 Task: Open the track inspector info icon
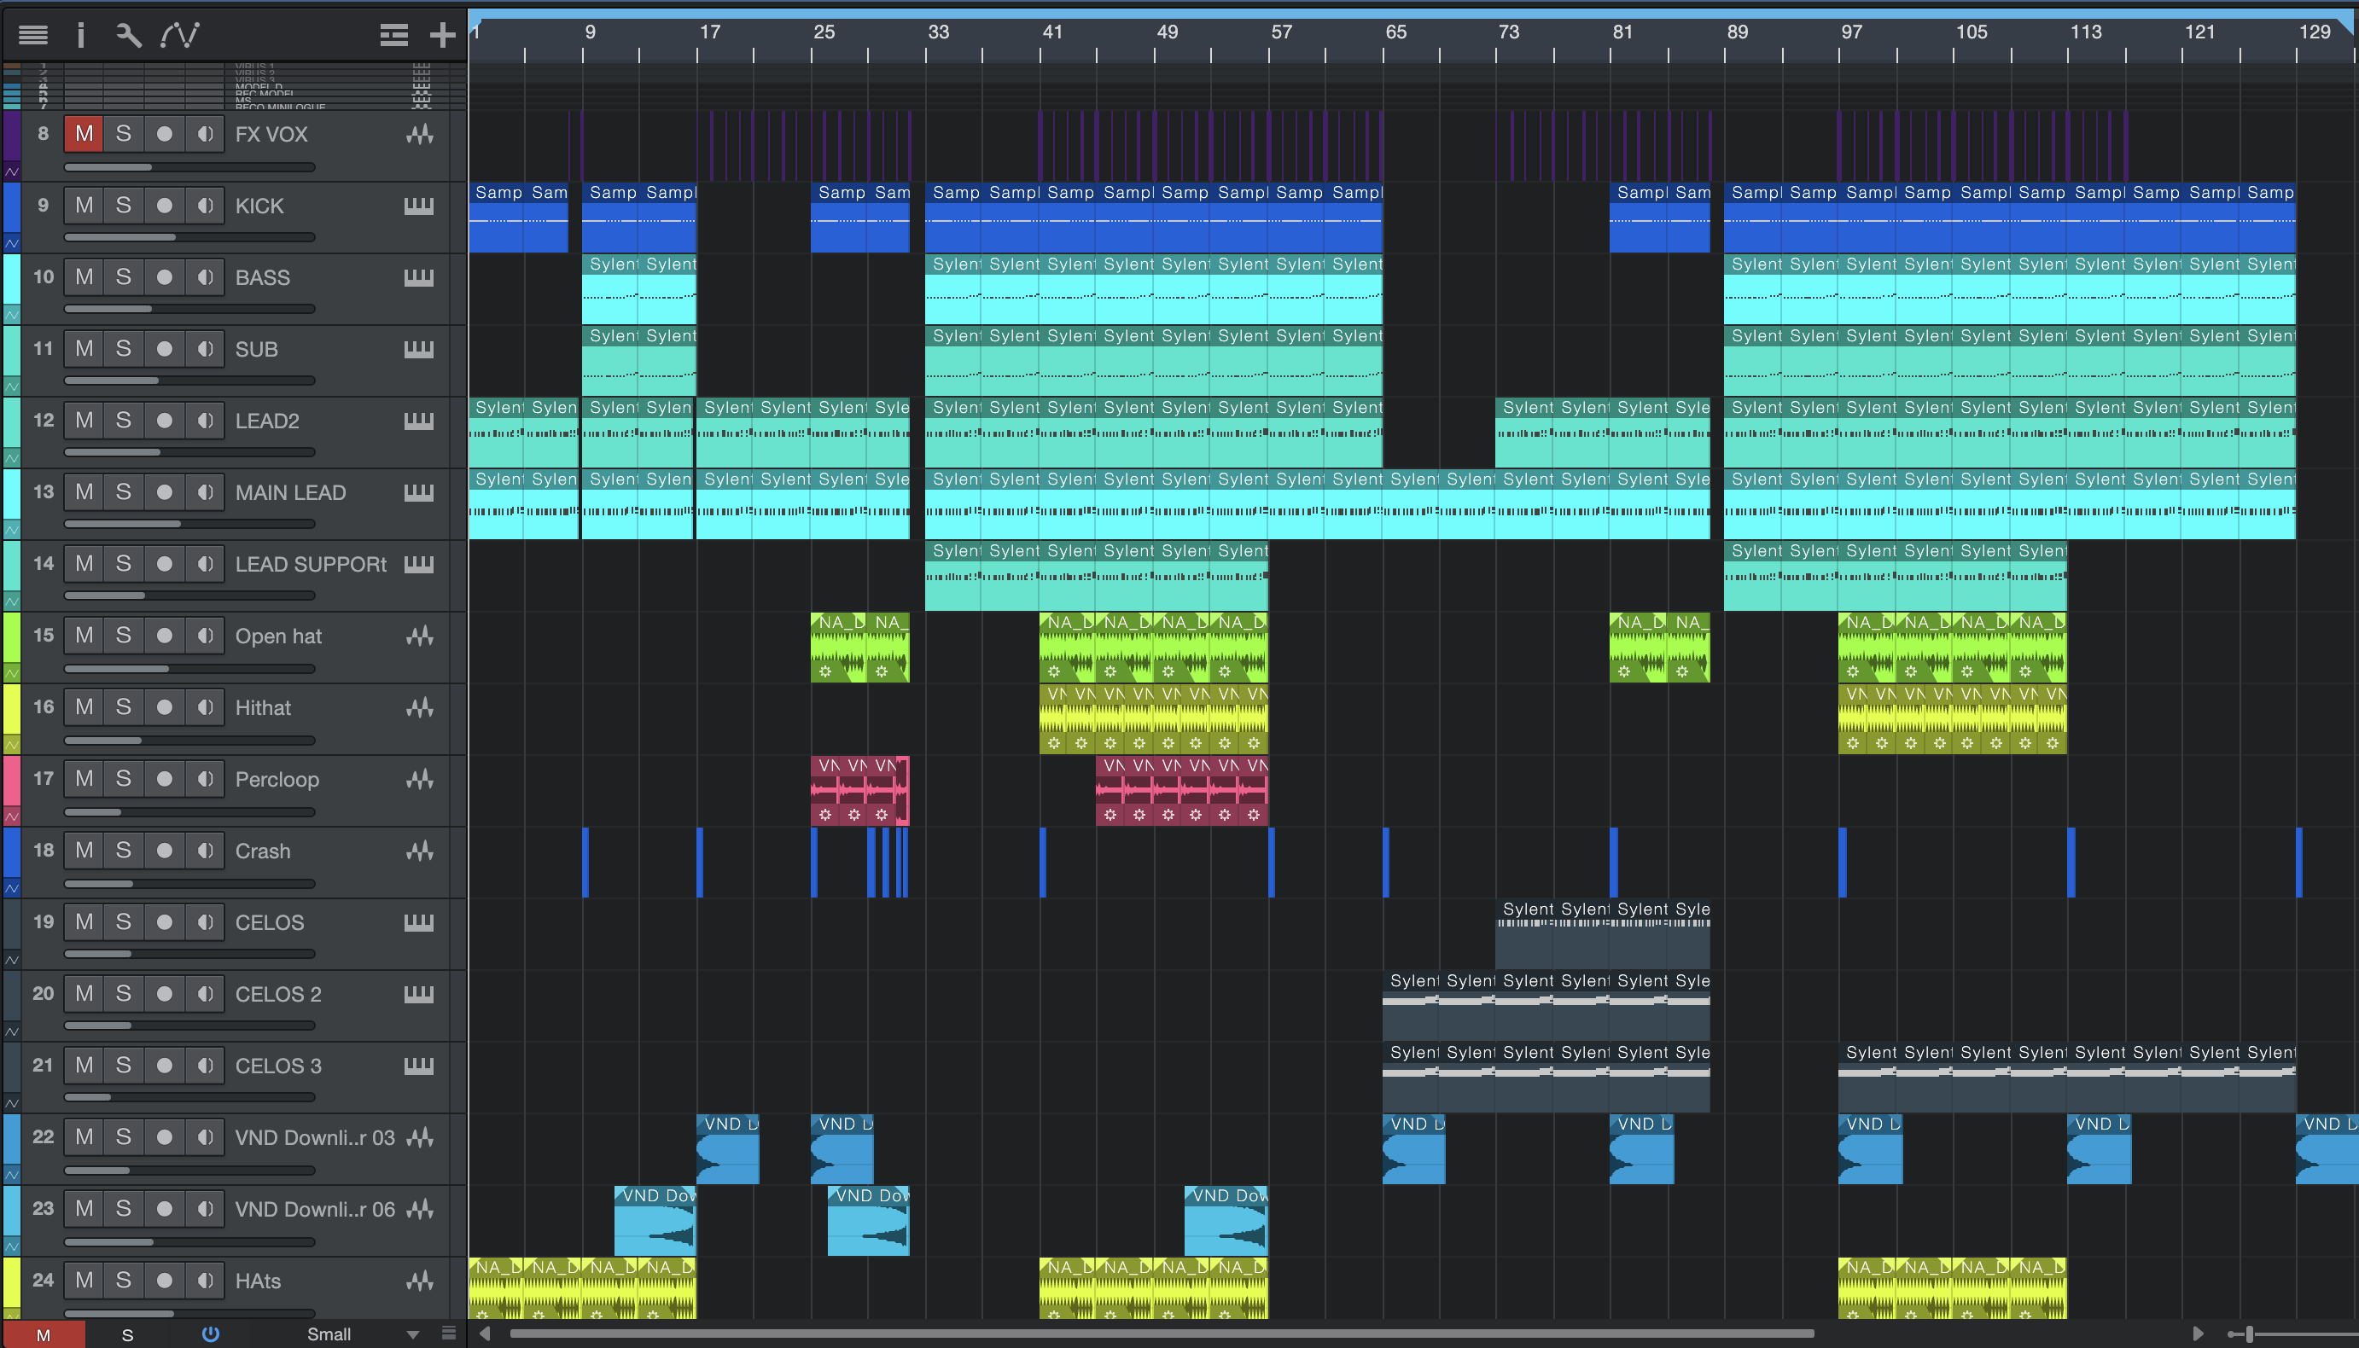[x=80, y=35]
